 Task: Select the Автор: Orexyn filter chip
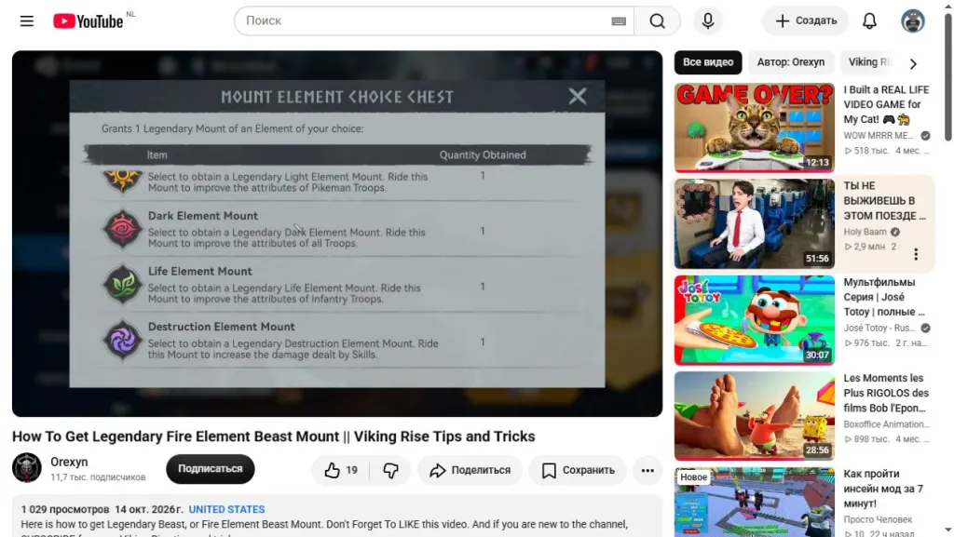(x=790, y=62)
